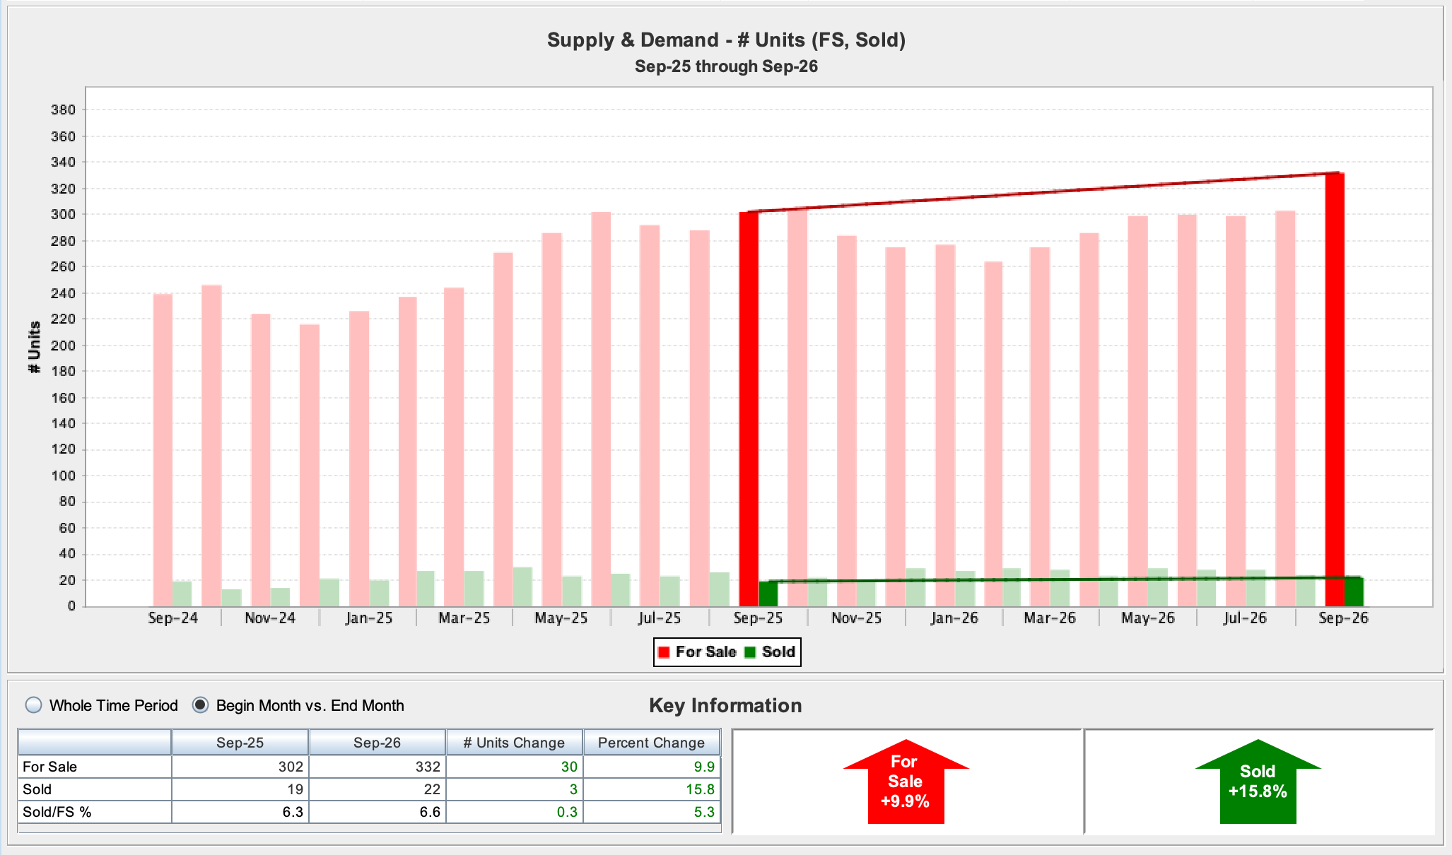Click the Supply & Demand chart title
The height and width of the screenshot is (855, 1452).
point(726,40)
